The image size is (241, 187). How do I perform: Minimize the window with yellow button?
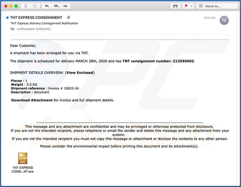pyautogui.click(x=11, y=6)
